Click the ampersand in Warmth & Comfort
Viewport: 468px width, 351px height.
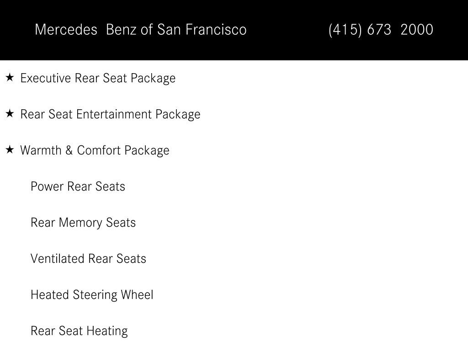[69, 150]
